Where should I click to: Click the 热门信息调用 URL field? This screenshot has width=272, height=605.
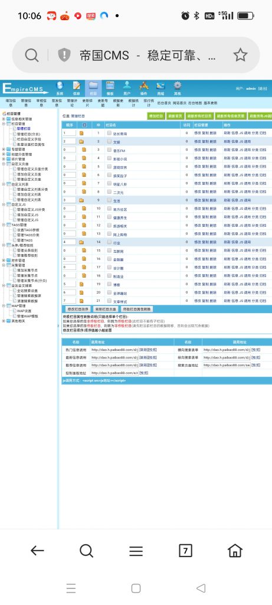114,350
